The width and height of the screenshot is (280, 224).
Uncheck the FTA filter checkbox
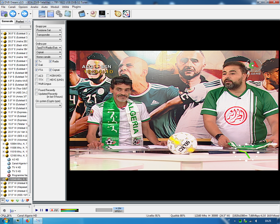(36, 70)
